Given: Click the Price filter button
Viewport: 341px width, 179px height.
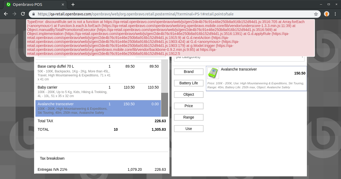Looking at the screenshot, I should pyautogui.click(x=189, y=106).
